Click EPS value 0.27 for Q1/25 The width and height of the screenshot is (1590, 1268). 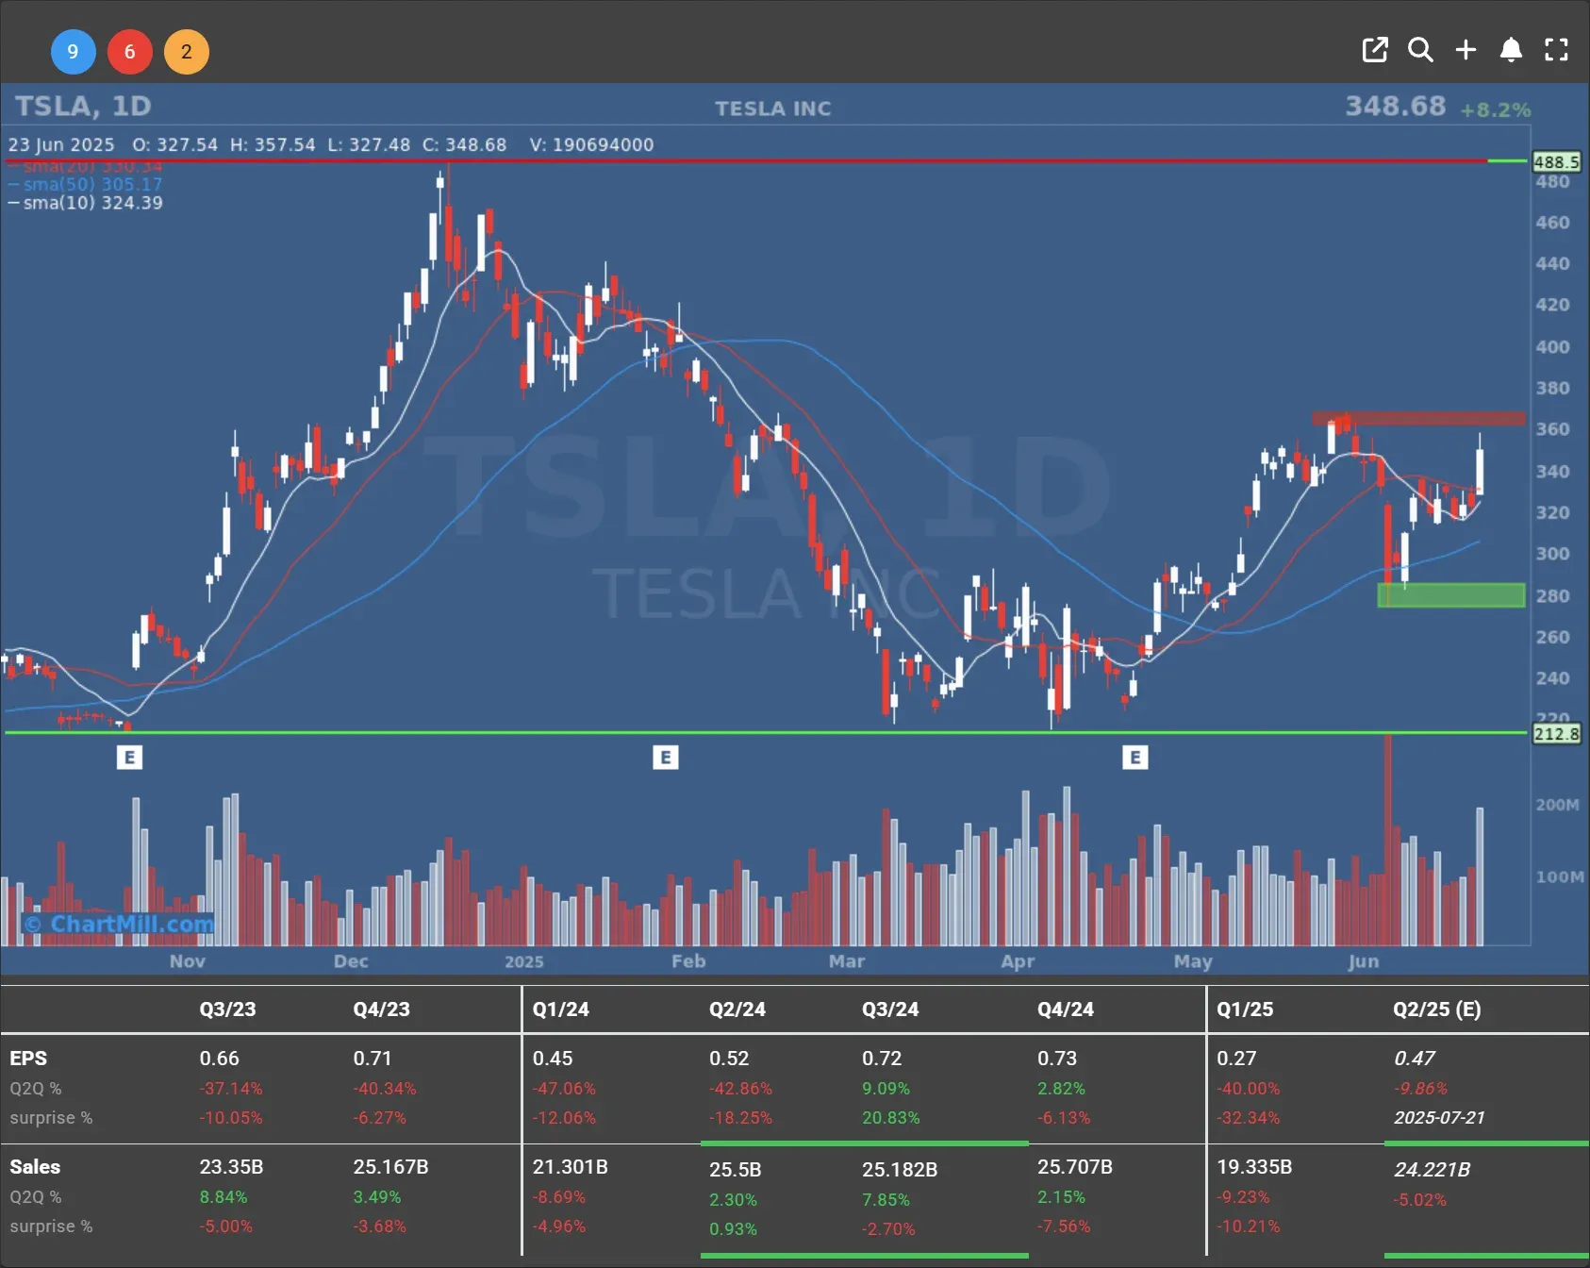pyautogui.click(x=1236, y=1059)
